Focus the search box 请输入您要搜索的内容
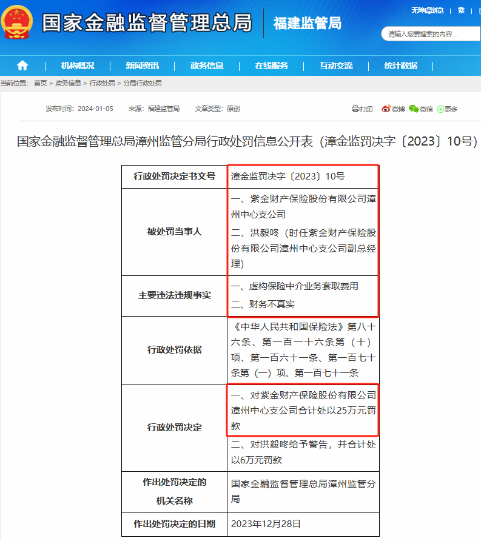 pyautogui.click(x=431, y=34)
